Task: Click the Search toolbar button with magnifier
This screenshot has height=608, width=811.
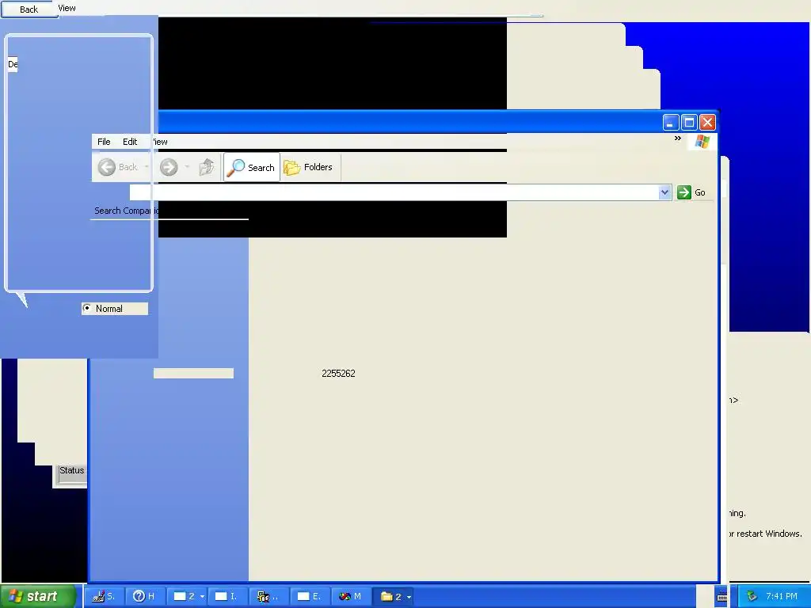Action: 251,167
